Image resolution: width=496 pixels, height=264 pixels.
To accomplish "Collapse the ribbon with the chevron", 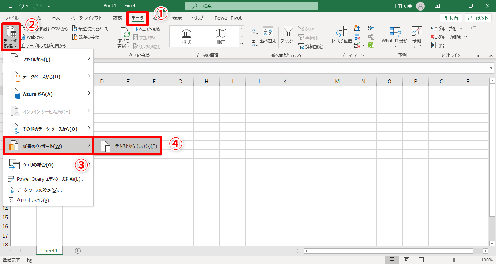I will point(491,55).
